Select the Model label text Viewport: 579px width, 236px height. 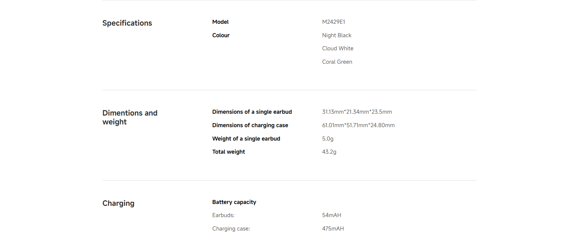(220, 22)
